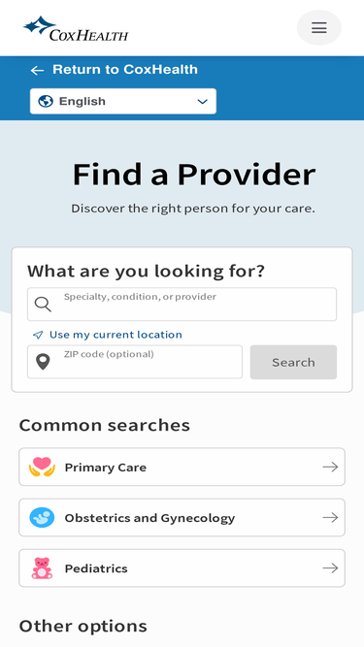This screenshot has width=364, height=647.
Task: Click the Obstetrics and Gynecology baby icon
Action: [42, 517]
